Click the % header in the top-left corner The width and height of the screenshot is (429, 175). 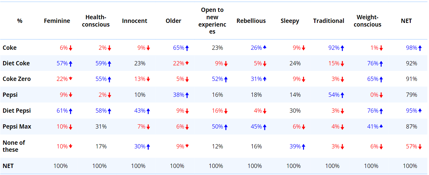[x=20, y=21]
